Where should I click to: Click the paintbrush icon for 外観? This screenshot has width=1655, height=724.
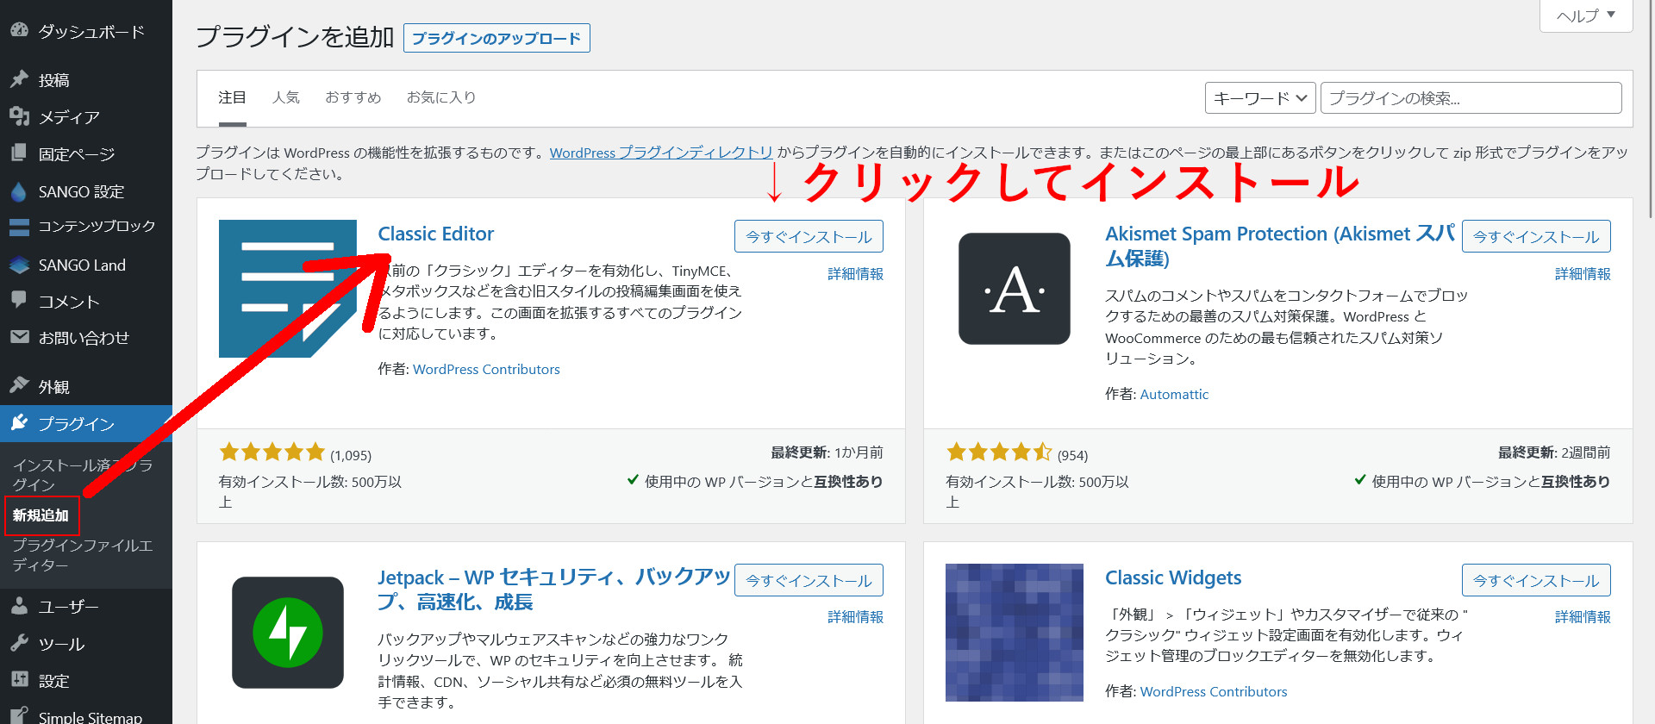[x=19, y=385]
